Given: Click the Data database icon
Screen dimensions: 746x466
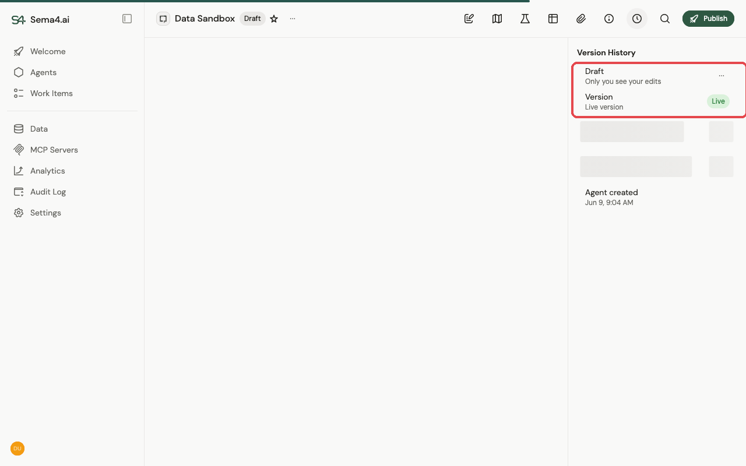Looking at the screenshot, I should [19, 129].
